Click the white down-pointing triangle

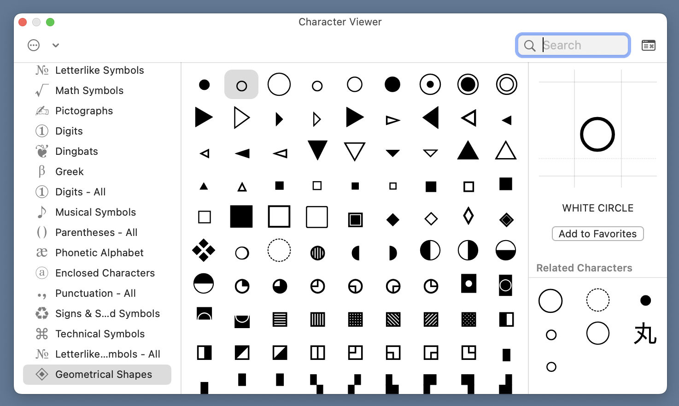(x=354, y=151)
